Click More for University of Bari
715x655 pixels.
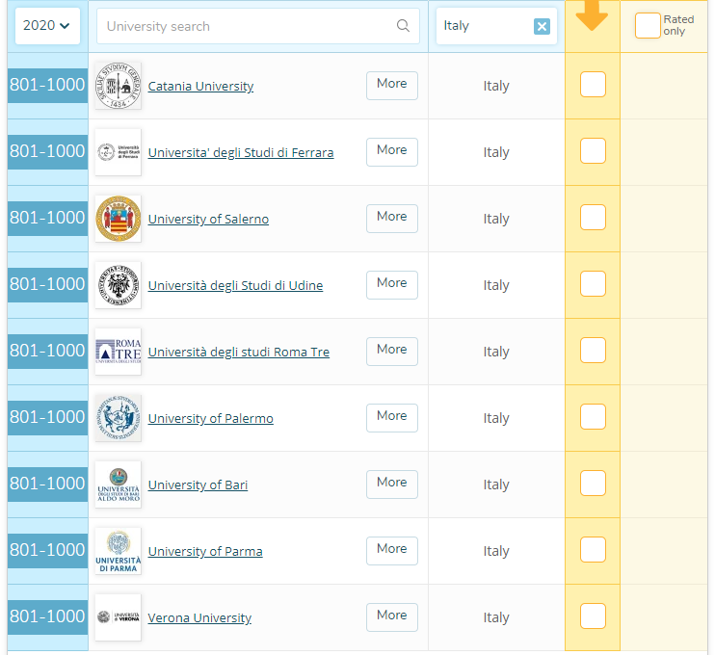(392, 485)
